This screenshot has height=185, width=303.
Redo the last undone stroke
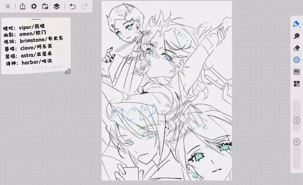click(x=85, y=6)
